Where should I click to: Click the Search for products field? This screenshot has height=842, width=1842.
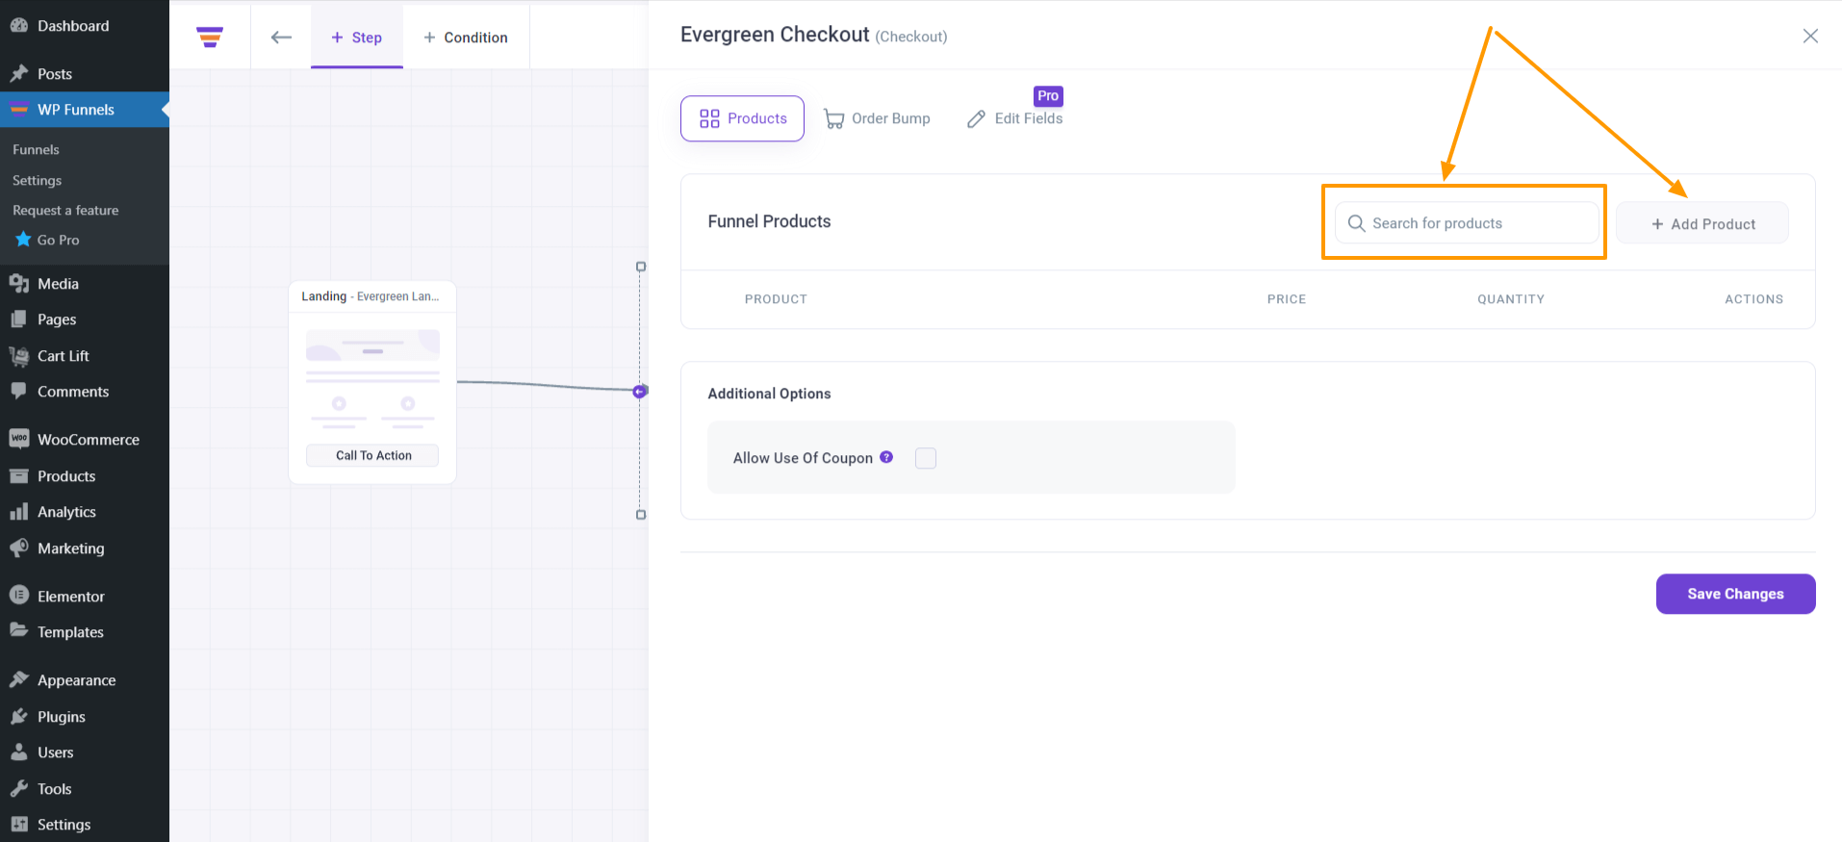coord(1467,223)
